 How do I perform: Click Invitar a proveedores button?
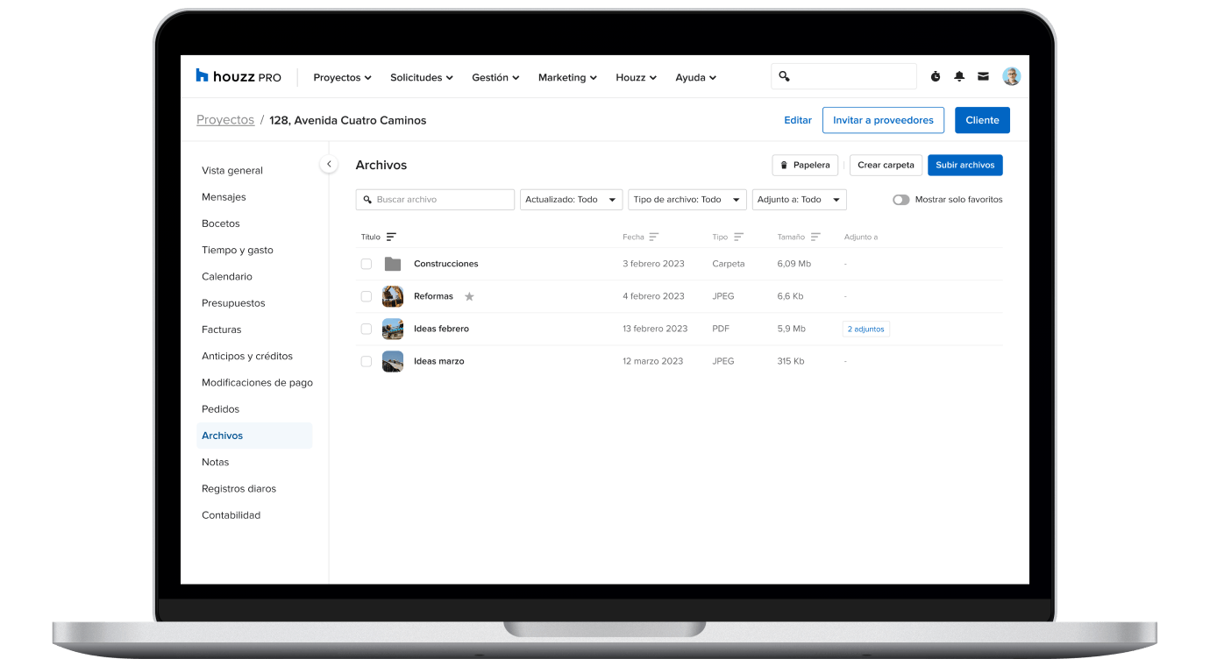click(x=883, y=120)
